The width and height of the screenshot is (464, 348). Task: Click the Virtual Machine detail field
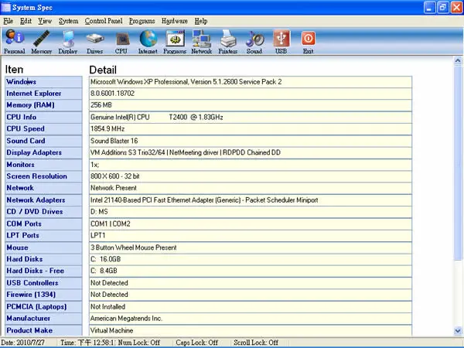pyautogui.click(x=251, y=330)
